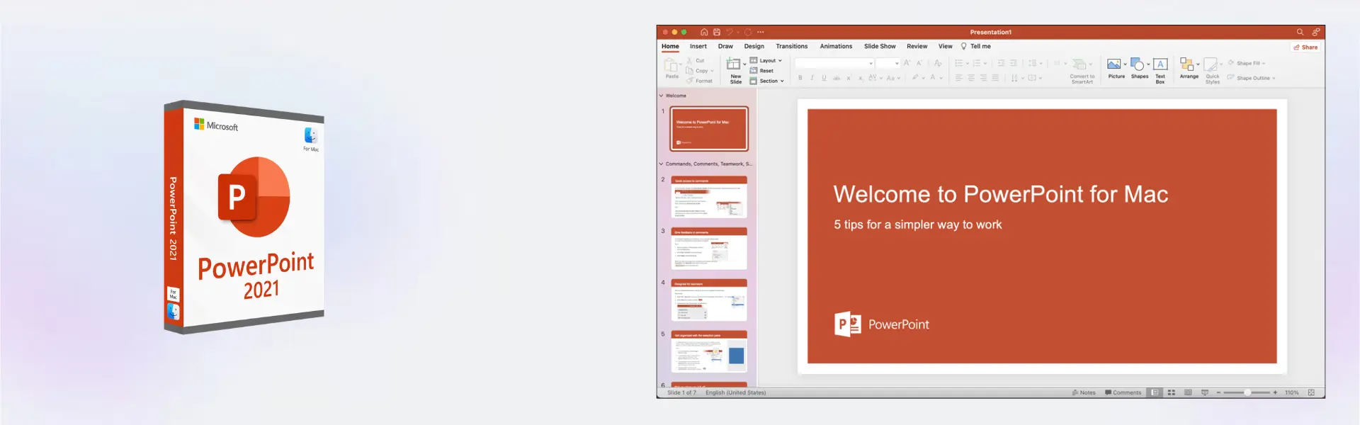Open the Layout dropdown
The height and width of the screenshot is (425, 1360).
click(766, 61)
